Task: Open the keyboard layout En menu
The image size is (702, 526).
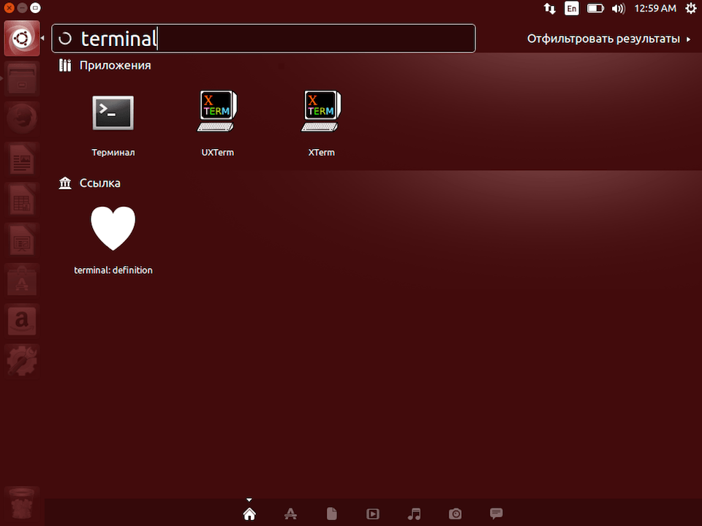Action: click(572, 8)
